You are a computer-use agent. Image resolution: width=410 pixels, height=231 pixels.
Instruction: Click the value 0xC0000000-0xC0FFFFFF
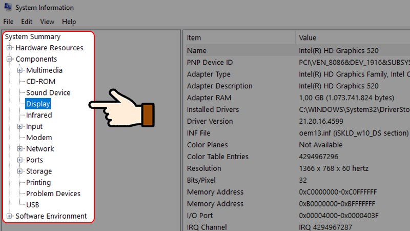pos(338,192)
